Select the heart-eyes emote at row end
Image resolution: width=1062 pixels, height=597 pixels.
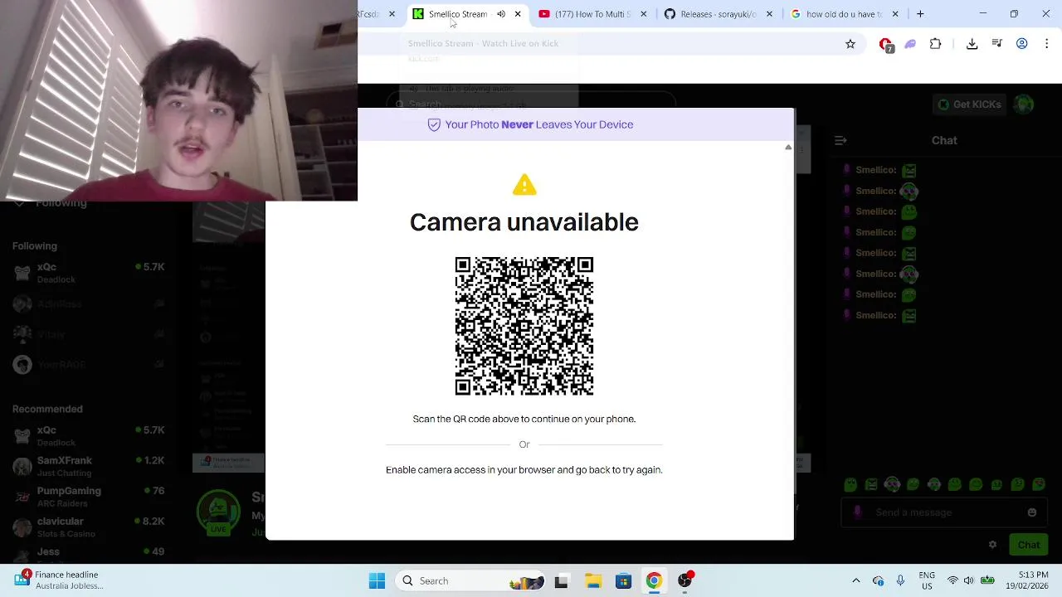click(x=1038, y=485)
